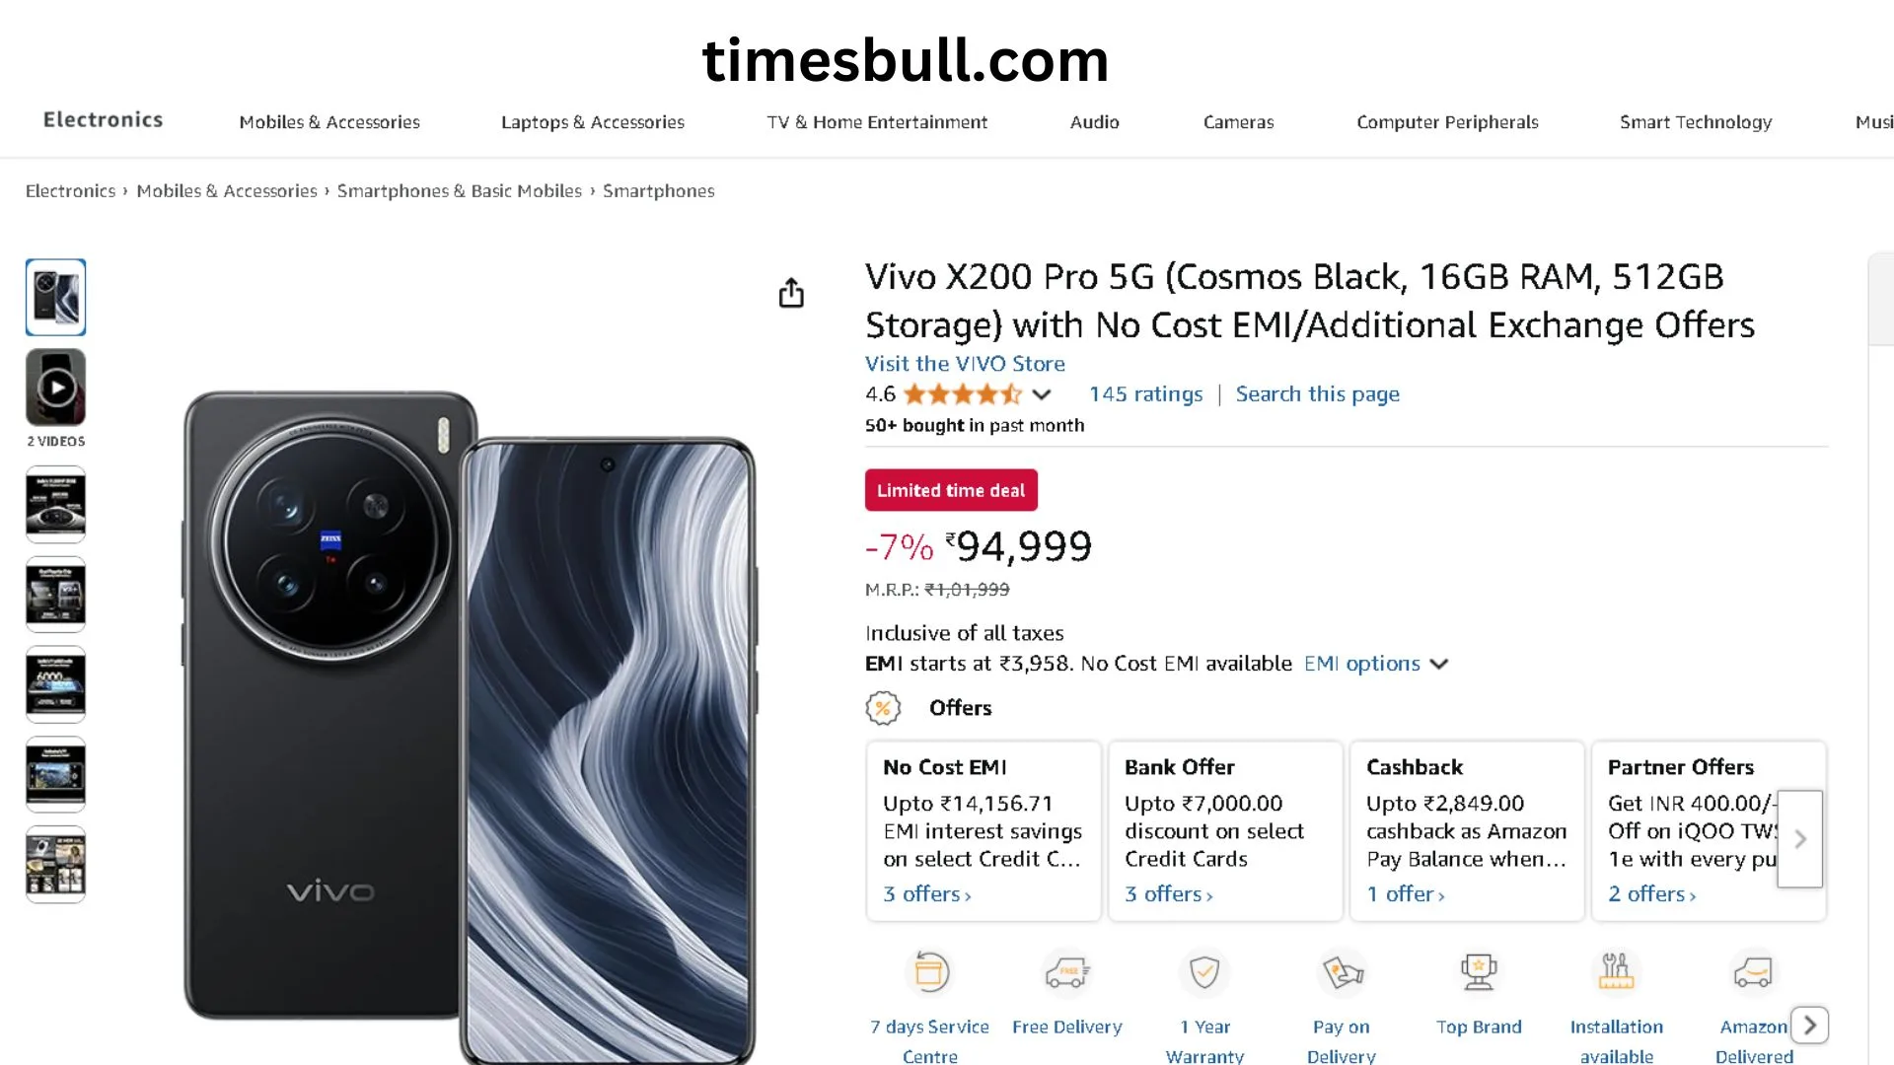
Task: Click the Pay on Delivery icon
Action: pos(1342,973)
